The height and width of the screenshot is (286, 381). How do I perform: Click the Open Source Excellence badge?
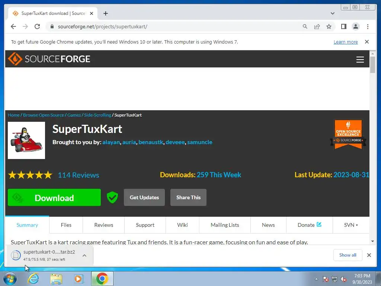click(348, 134)
